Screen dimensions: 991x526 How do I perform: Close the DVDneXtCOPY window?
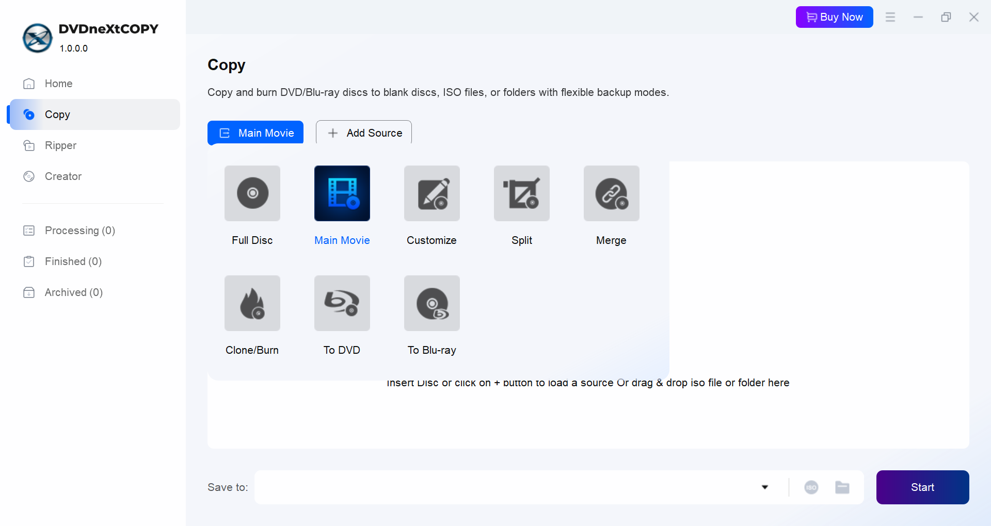[974, 17]
